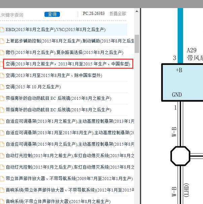The width and height of the screenshot is (203, 204).
Task: Click document icon beside EBD entry
Action: pos(2,30)
